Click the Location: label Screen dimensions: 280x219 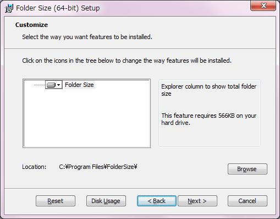click(x=34, y=167)
